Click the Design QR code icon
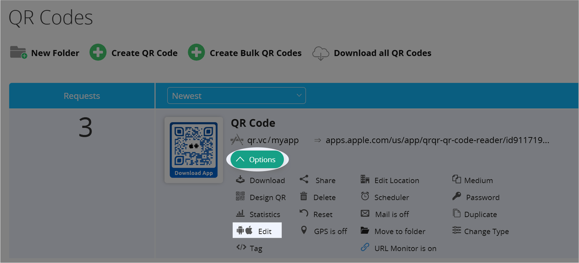 pos(240,196)
